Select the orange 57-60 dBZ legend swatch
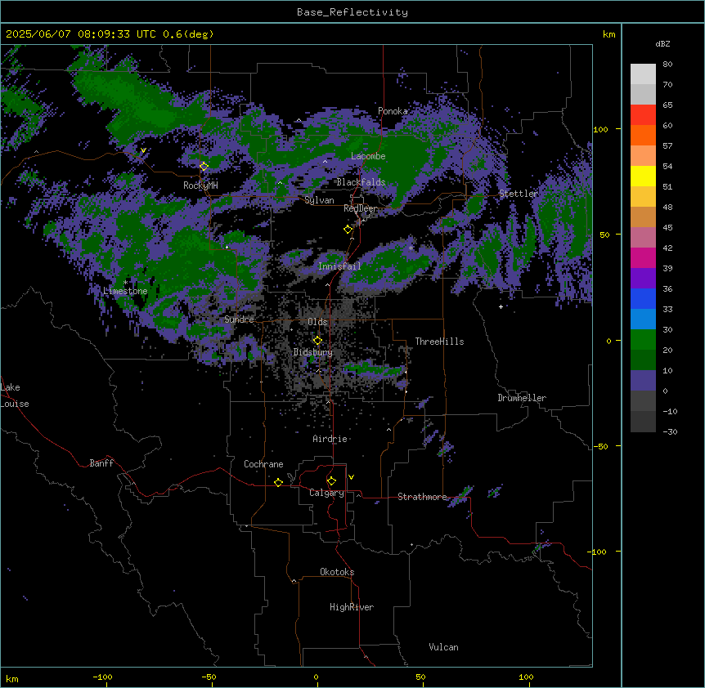Viewport: 705px width, 688px height. coord(643,136)
